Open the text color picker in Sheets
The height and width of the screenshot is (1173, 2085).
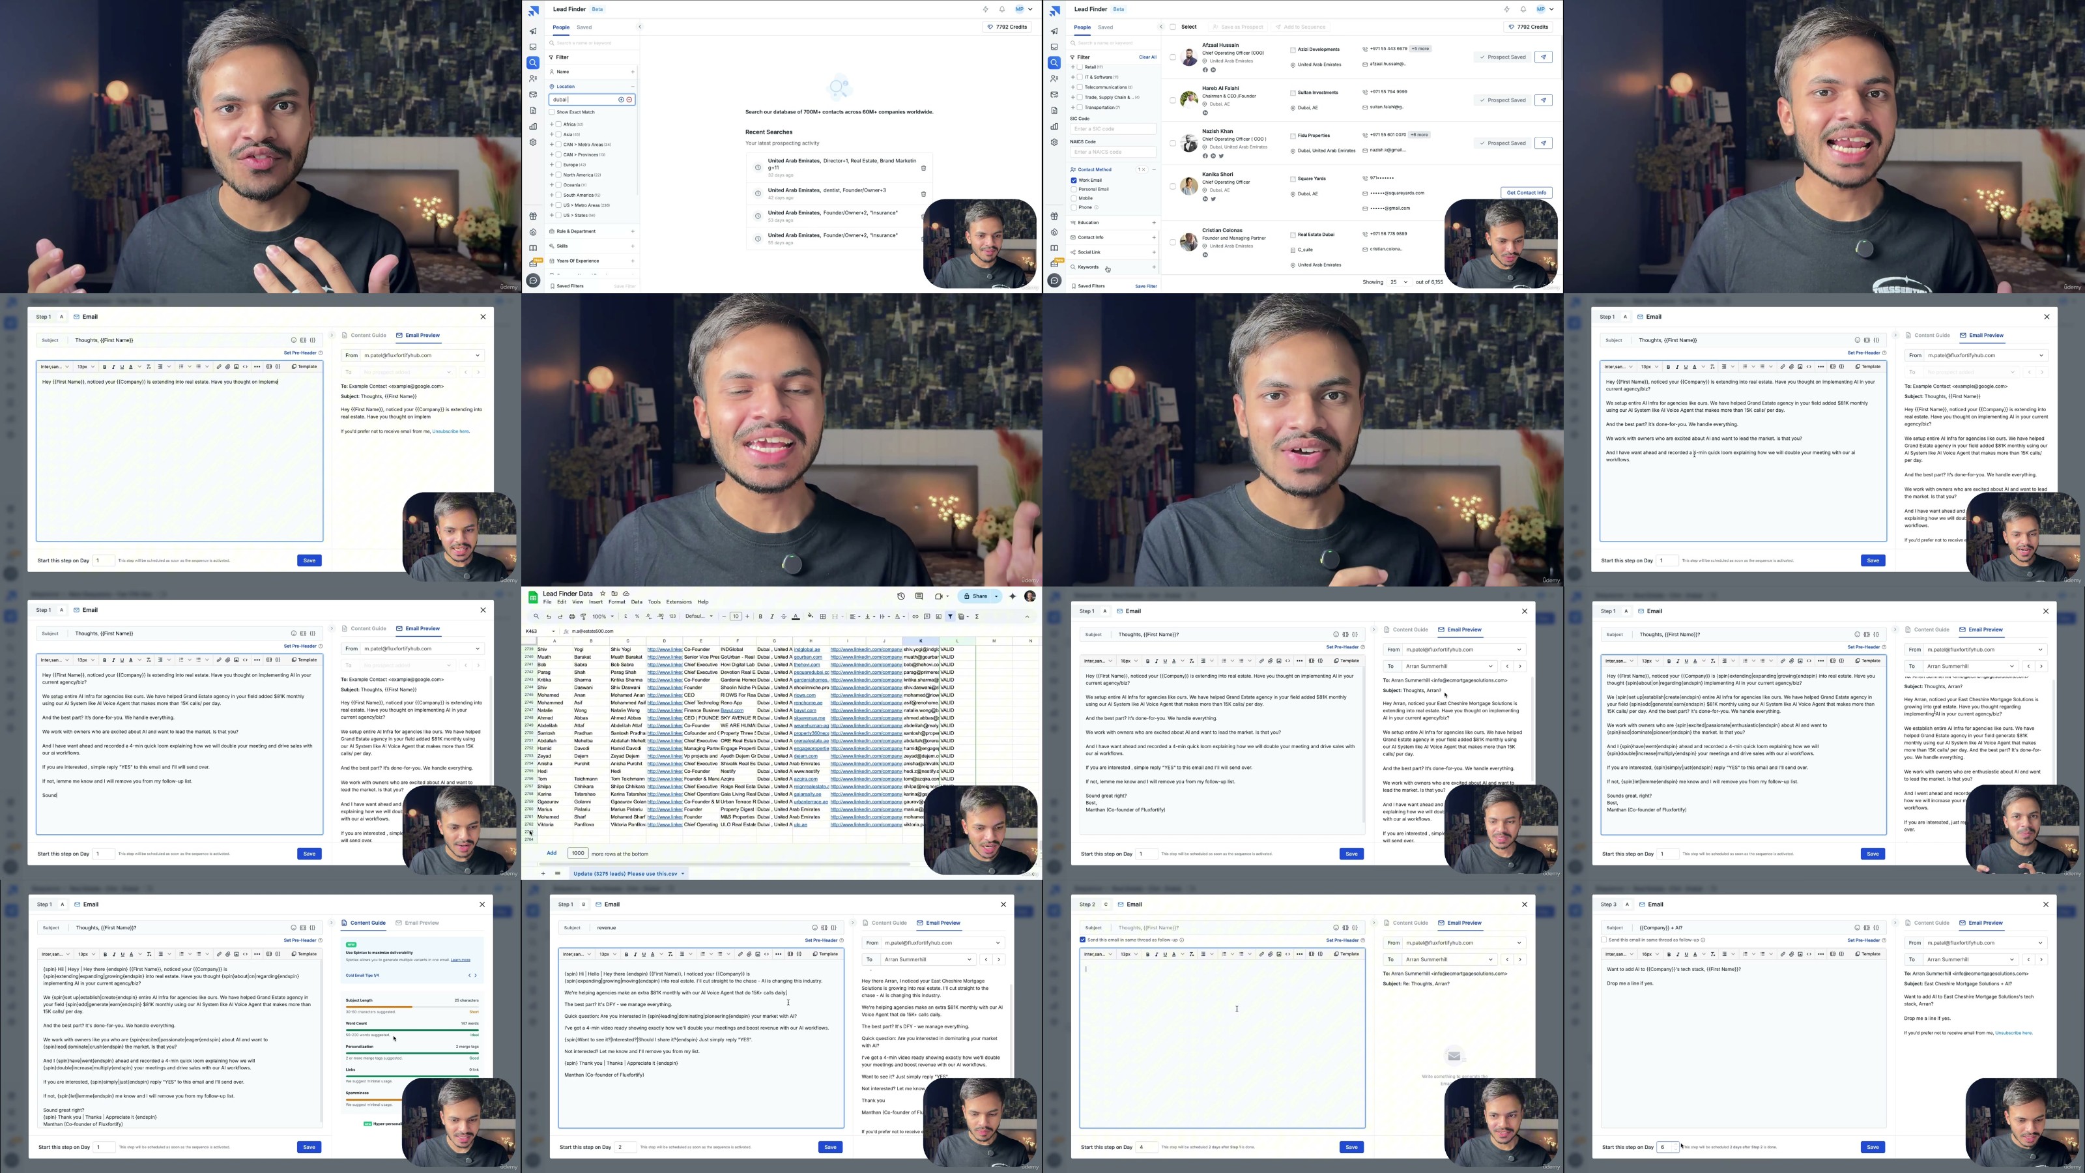tap(796, 617)
